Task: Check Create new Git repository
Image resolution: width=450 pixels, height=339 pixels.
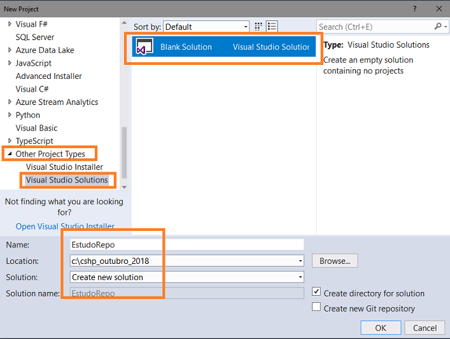Action: point(316,307)
